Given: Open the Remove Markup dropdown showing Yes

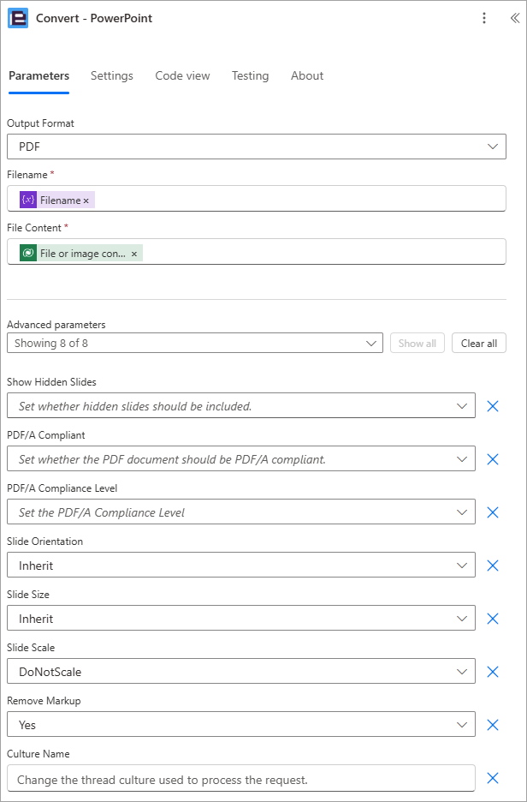Looking at the screenshot, I should point(241,725).
